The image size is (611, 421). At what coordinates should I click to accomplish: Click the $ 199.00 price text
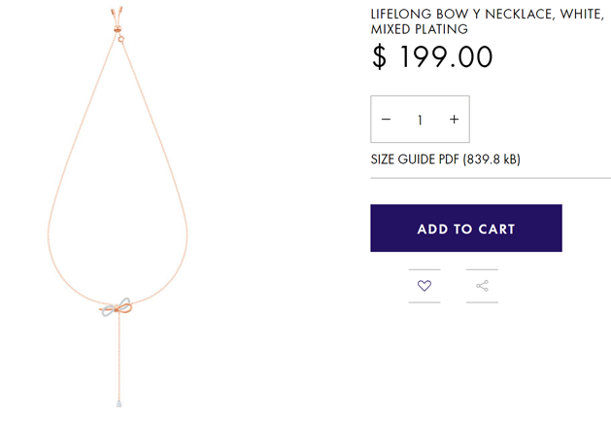click(x=432, y=56)
